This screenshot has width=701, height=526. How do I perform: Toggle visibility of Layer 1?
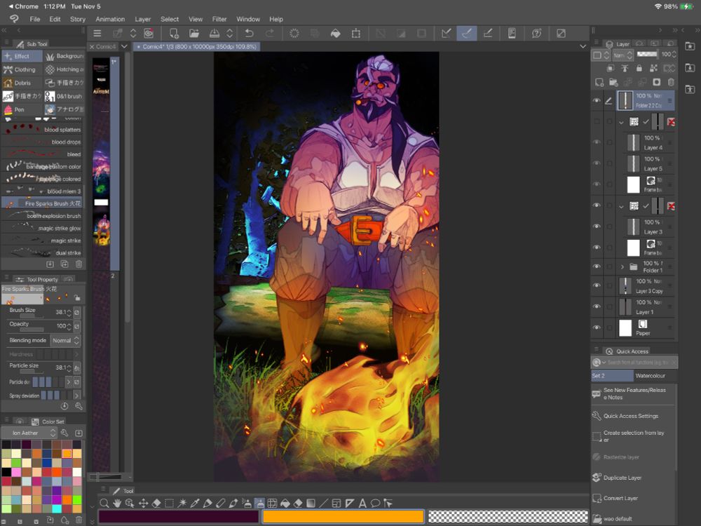coord(597,306)
